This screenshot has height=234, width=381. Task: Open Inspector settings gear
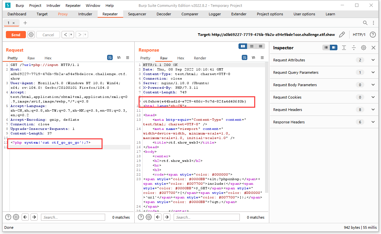click(364, 48)
